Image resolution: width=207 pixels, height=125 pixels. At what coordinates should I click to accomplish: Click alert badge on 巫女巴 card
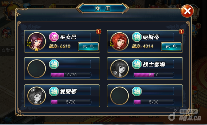click(x=99, y=32)
